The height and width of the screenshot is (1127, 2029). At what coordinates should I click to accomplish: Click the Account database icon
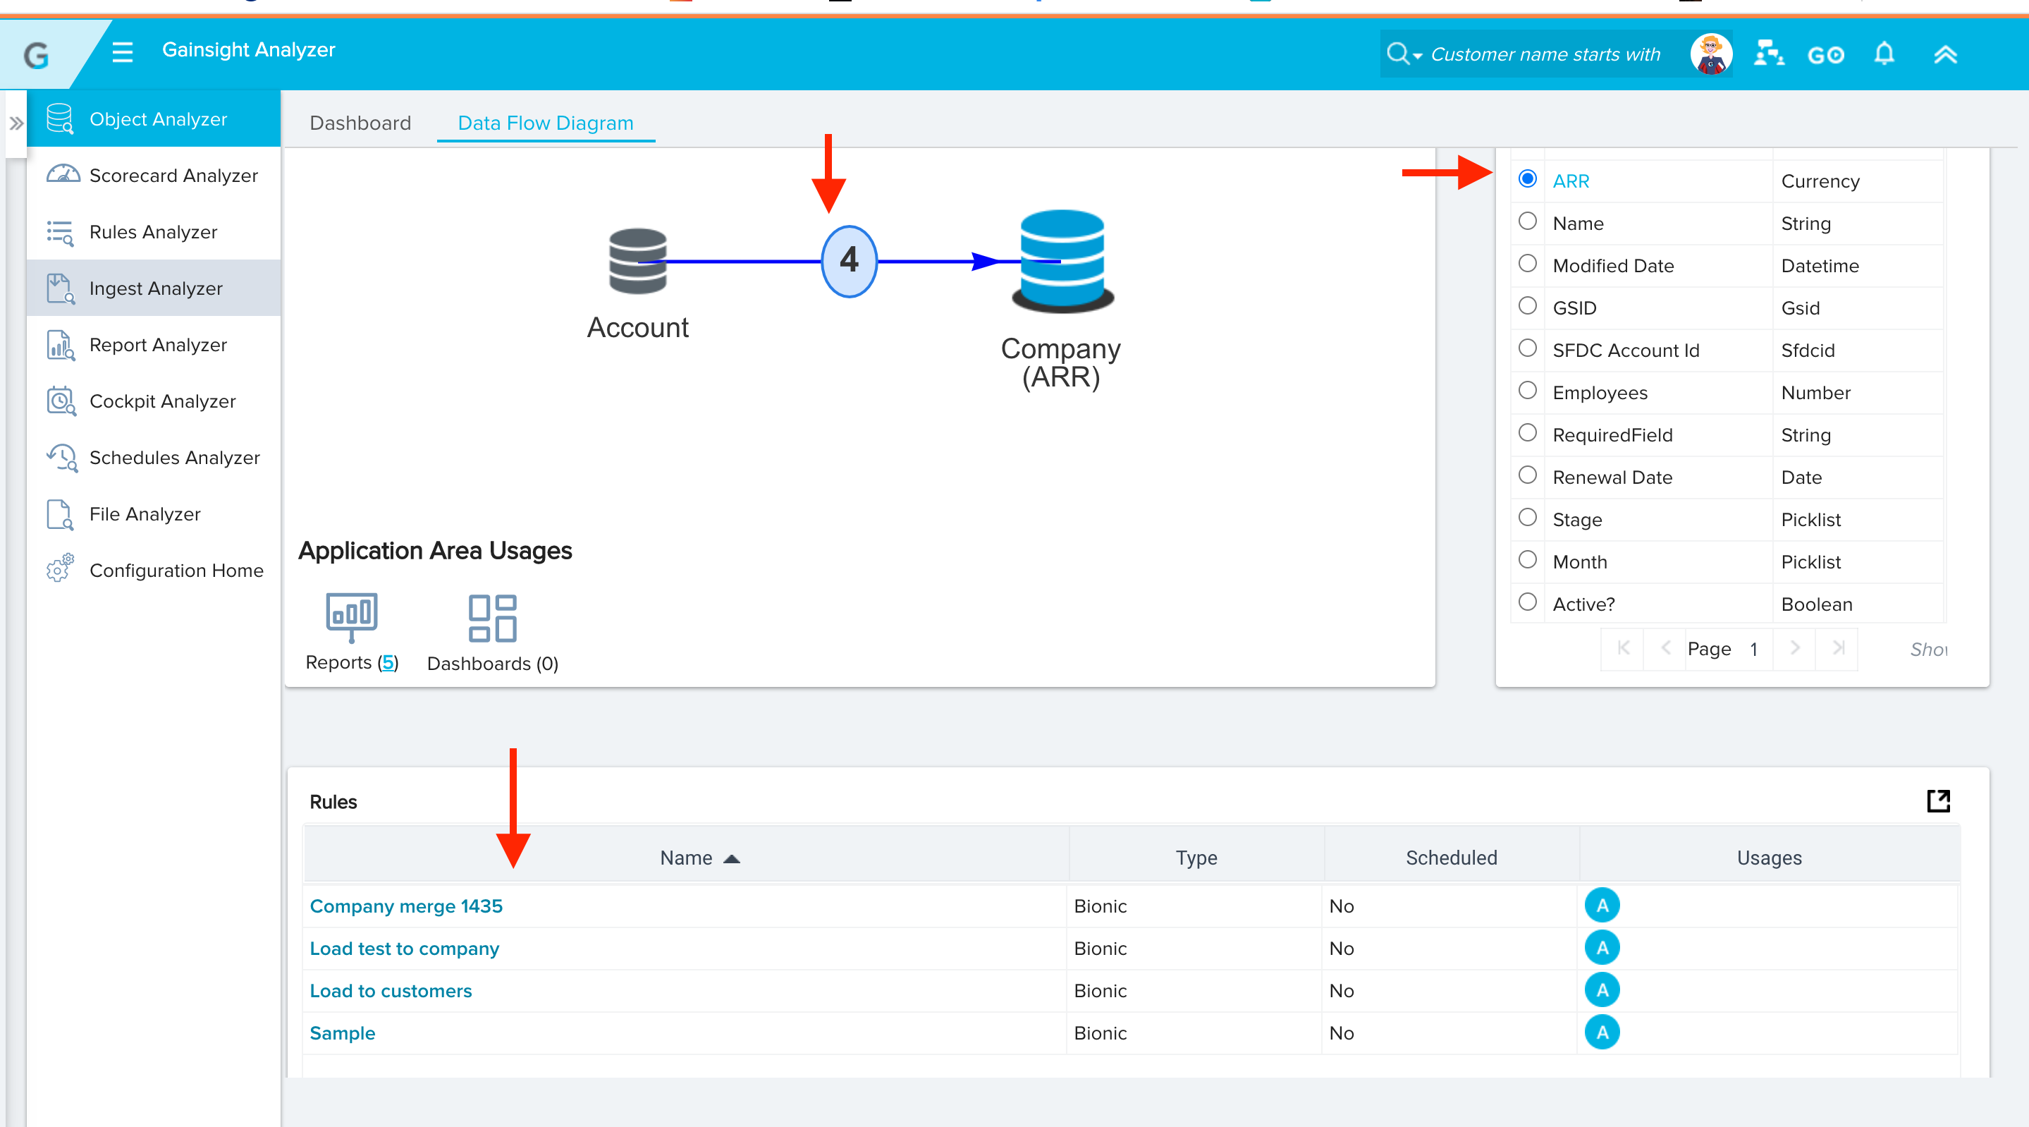click(637, 262)
